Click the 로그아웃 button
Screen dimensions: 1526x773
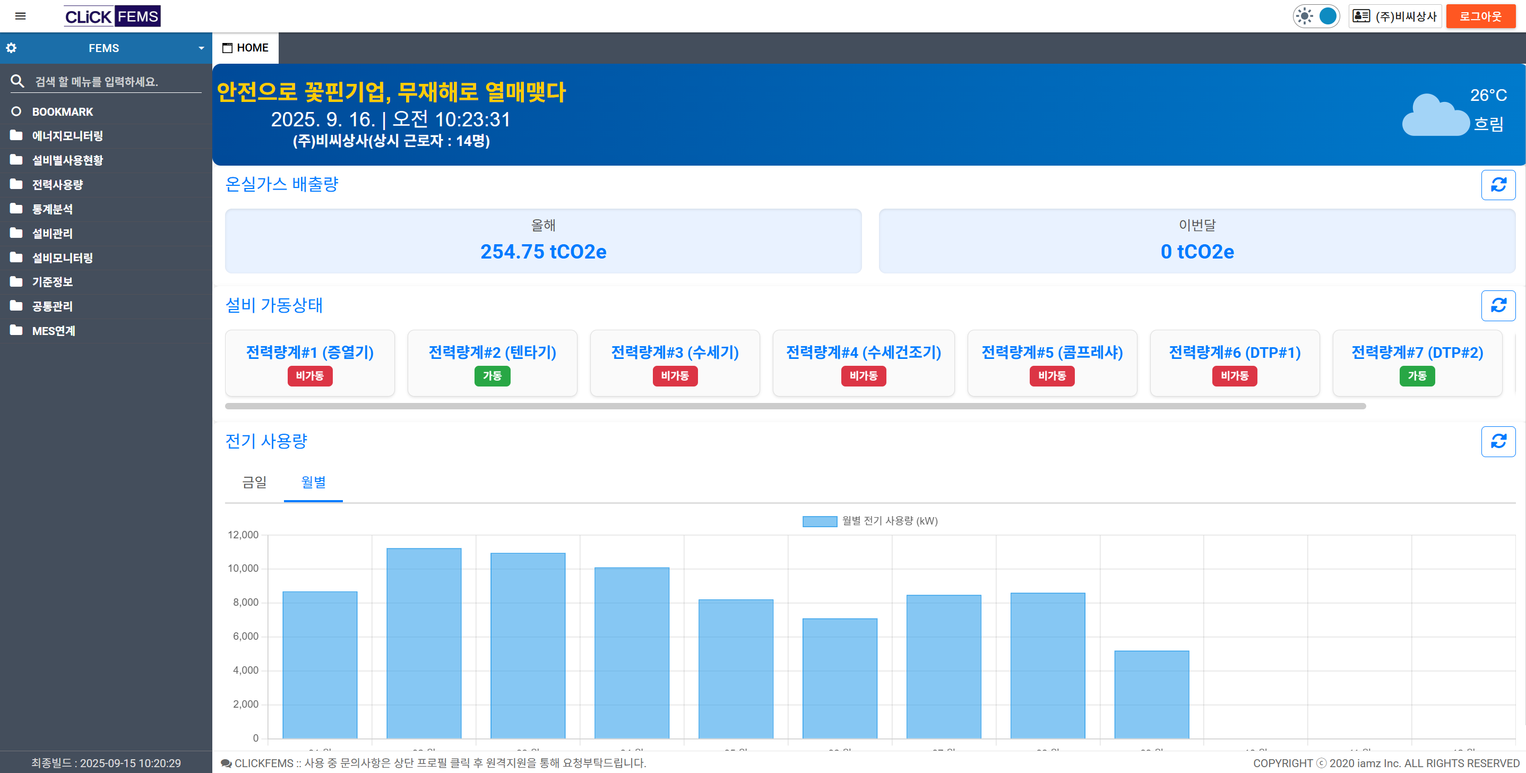tap(1480, 16)
